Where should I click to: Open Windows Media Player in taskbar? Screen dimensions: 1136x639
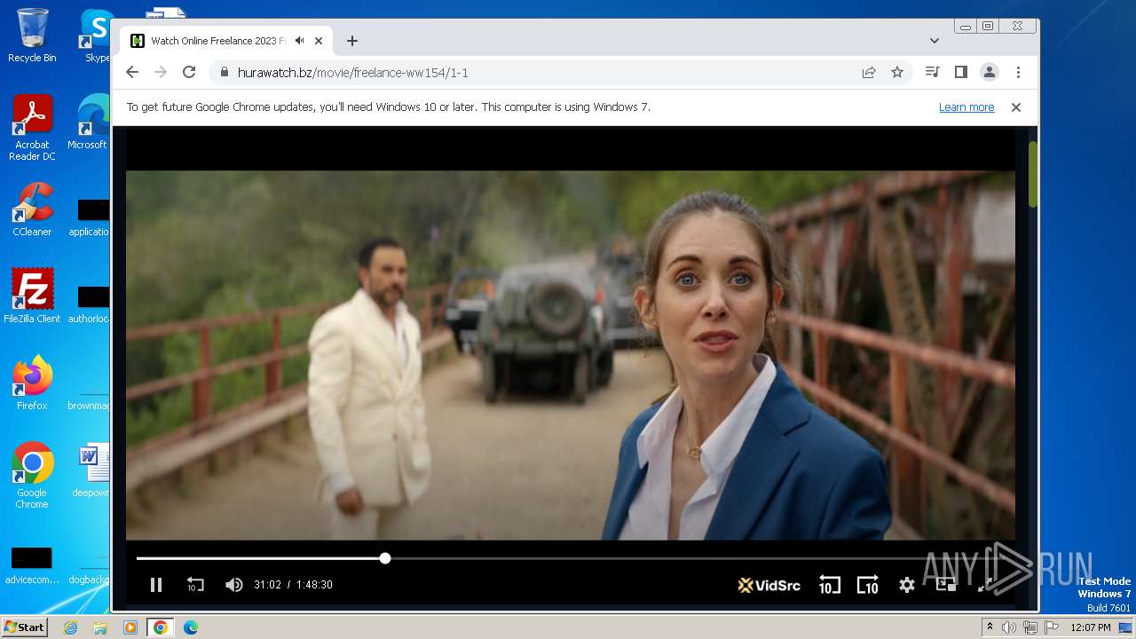tap(130, 627)
